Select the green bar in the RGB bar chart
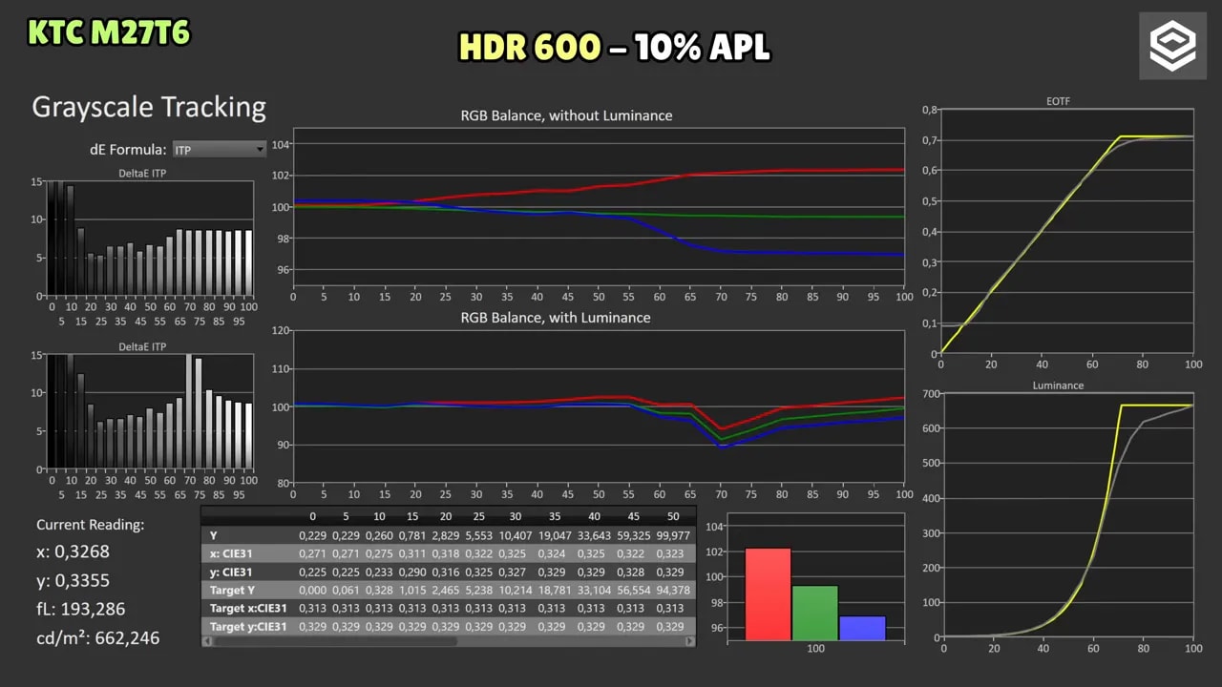The width and height of the screenshot is (1222, 687). pos(815,613)
